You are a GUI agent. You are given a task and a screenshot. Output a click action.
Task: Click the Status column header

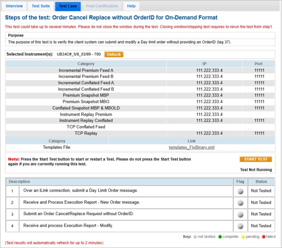(261, 181)
